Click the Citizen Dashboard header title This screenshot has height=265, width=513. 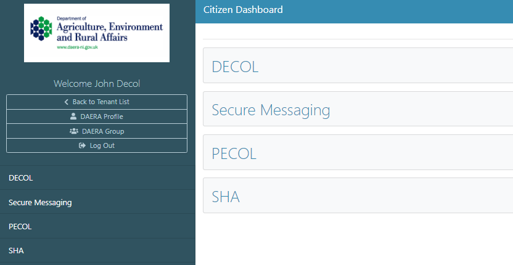pos(243,10)
